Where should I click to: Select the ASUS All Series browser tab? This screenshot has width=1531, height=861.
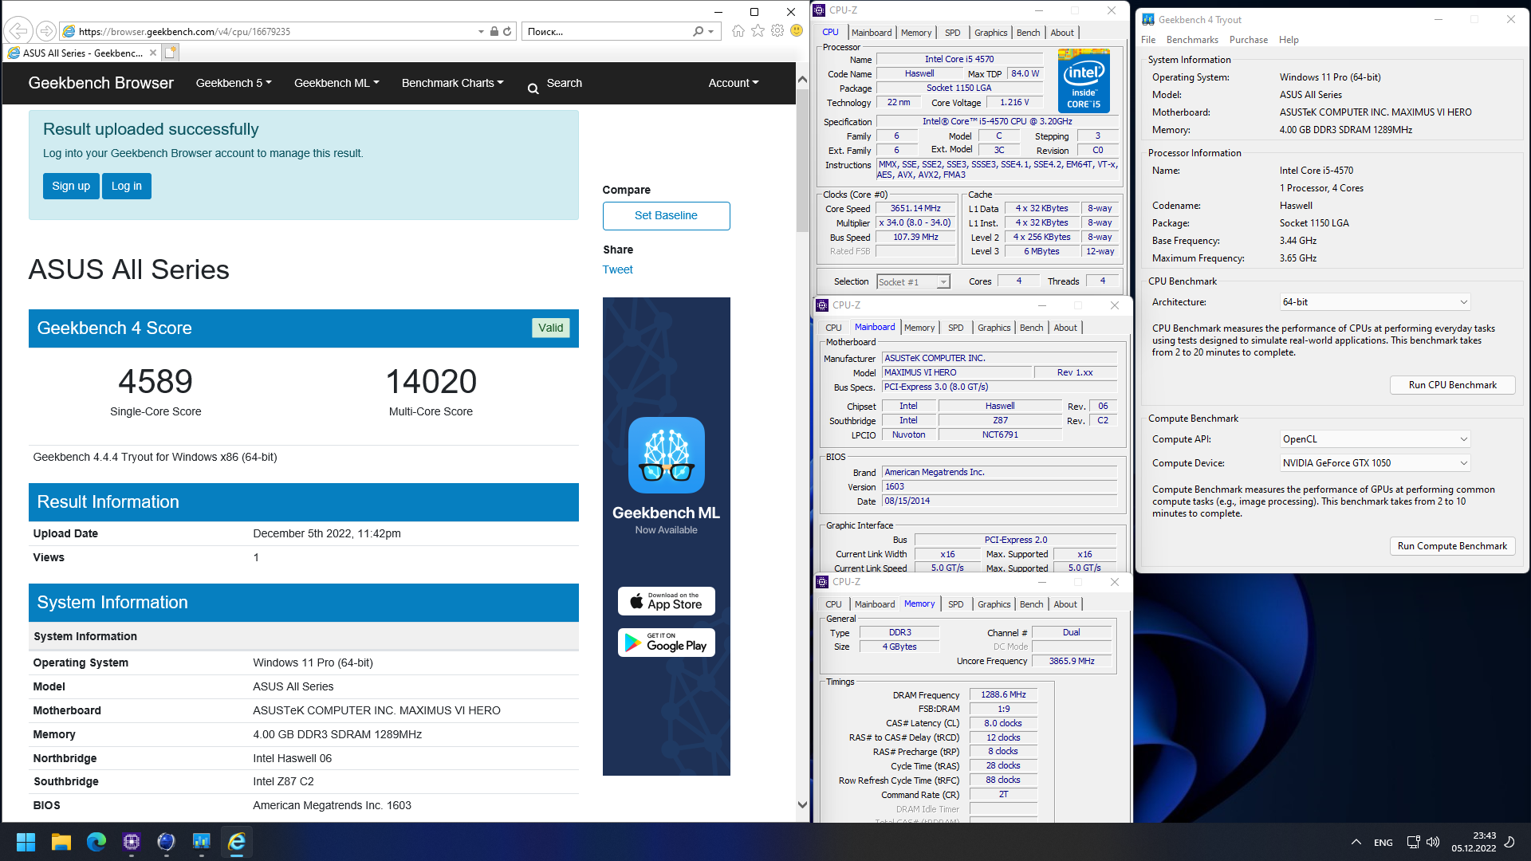(82, 53)
